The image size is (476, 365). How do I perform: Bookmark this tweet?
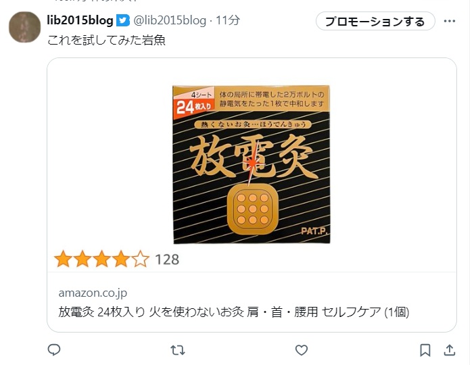tap(425, 350)
